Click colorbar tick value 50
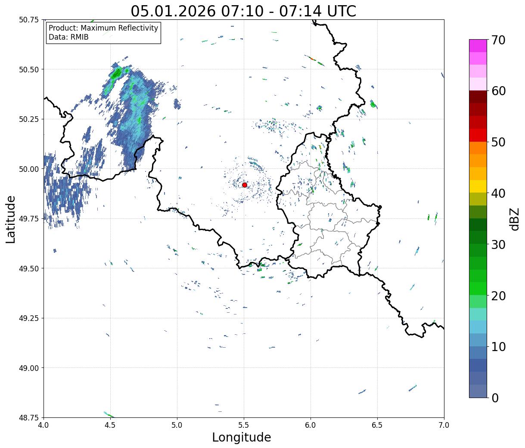The height and width of the screenshot is (448, 525). click(498, 142)
